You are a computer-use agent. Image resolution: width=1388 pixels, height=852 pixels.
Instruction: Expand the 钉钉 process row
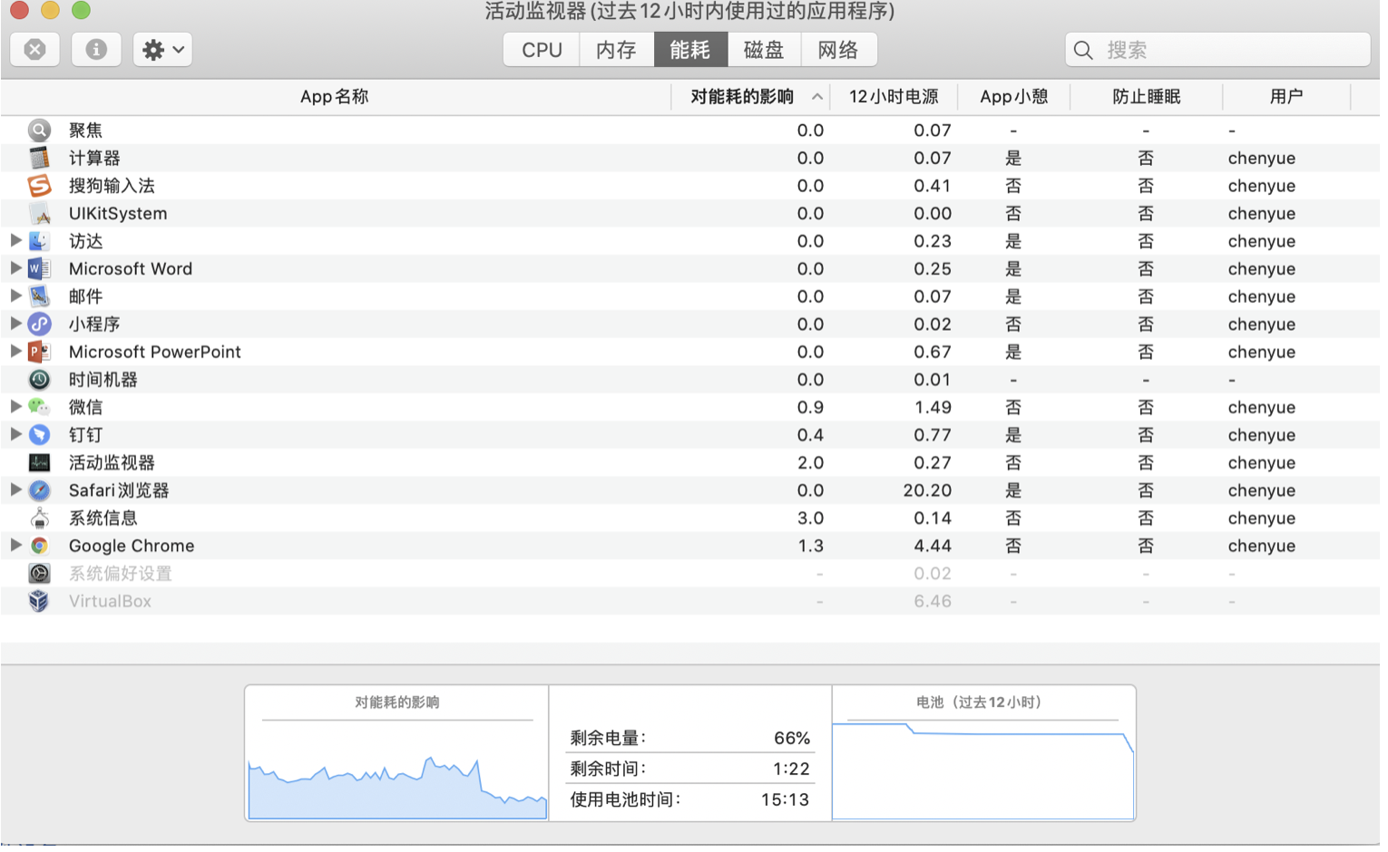[15, 434]
